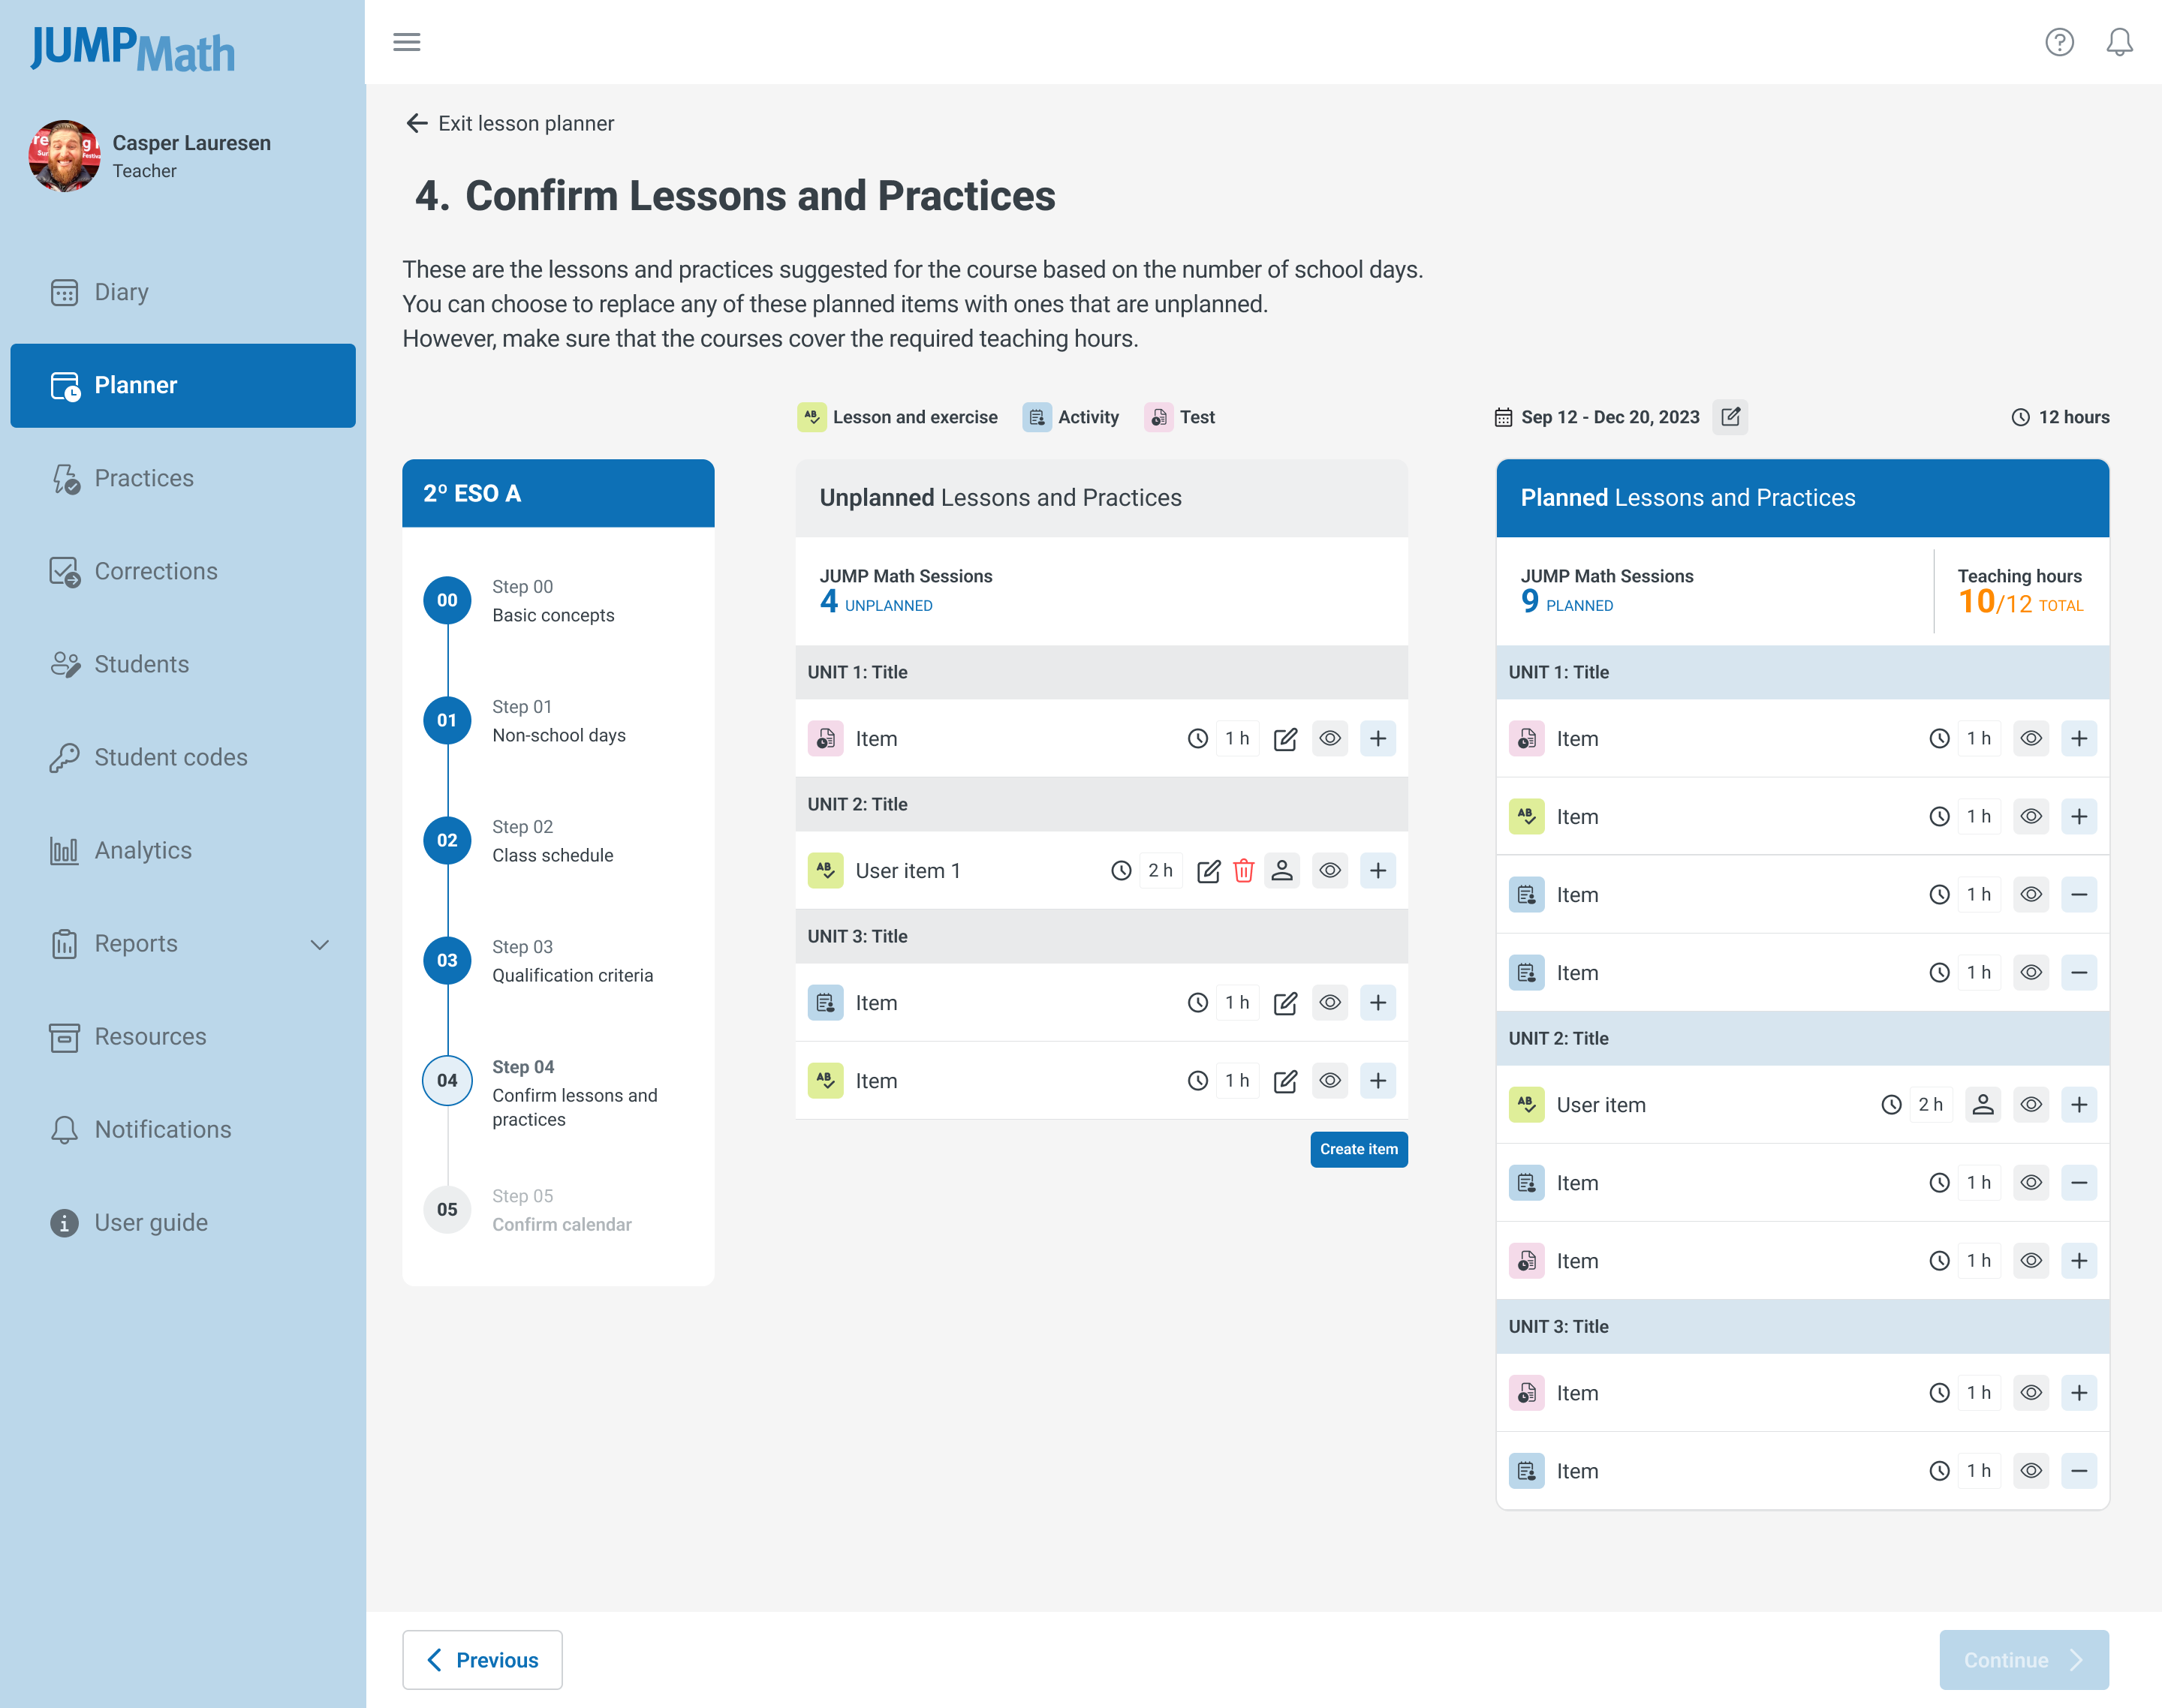Edit the Sep 12 - Dec 20 date range
This screenshot has width=2162, height=1708.
click(1731, 417)
